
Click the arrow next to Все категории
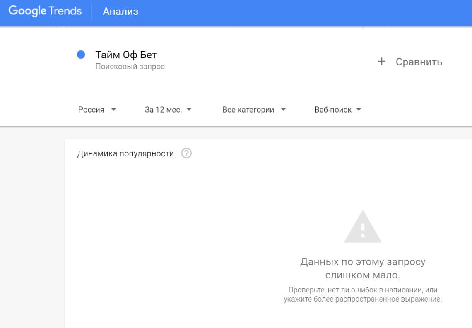(283, 110)
